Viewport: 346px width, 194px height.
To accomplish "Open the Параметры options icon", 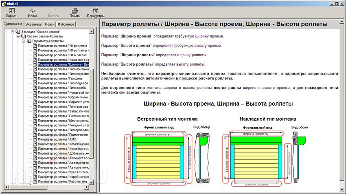I will click(96, 11).
